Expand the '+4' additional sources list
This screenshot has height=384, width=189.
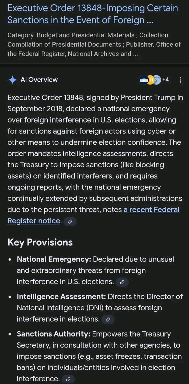tap(166, 80)
